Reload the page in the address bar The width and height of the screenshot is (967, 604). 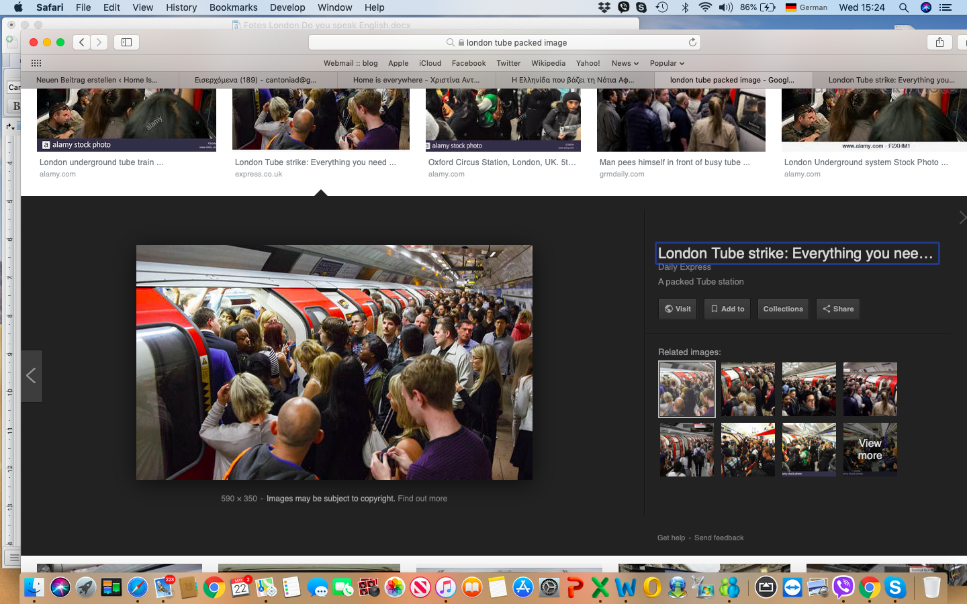(x=692, y=42)
